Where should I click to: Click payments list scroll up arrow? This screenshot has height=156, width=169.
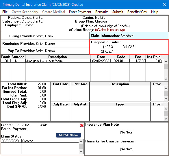[x=166, y=89]
